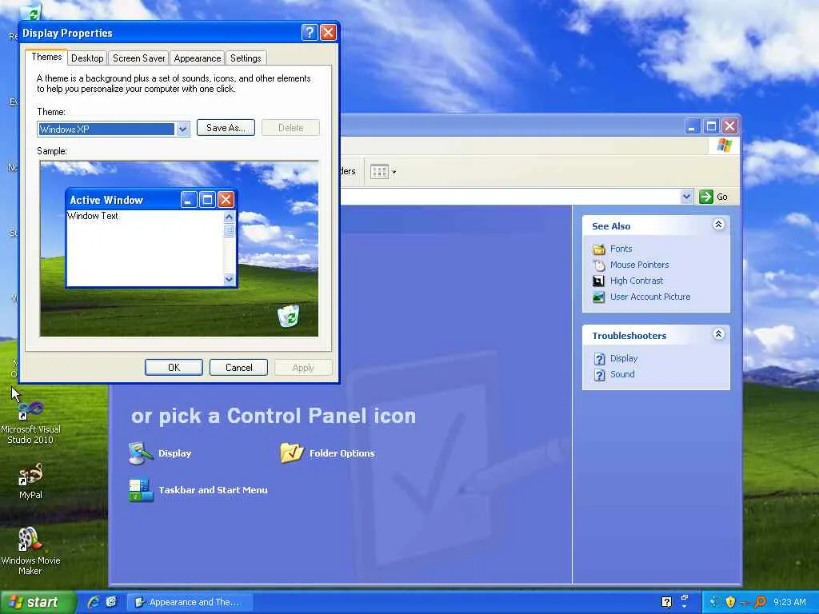
Task: Click the security shield tray icon
Action: click(730, 602)
